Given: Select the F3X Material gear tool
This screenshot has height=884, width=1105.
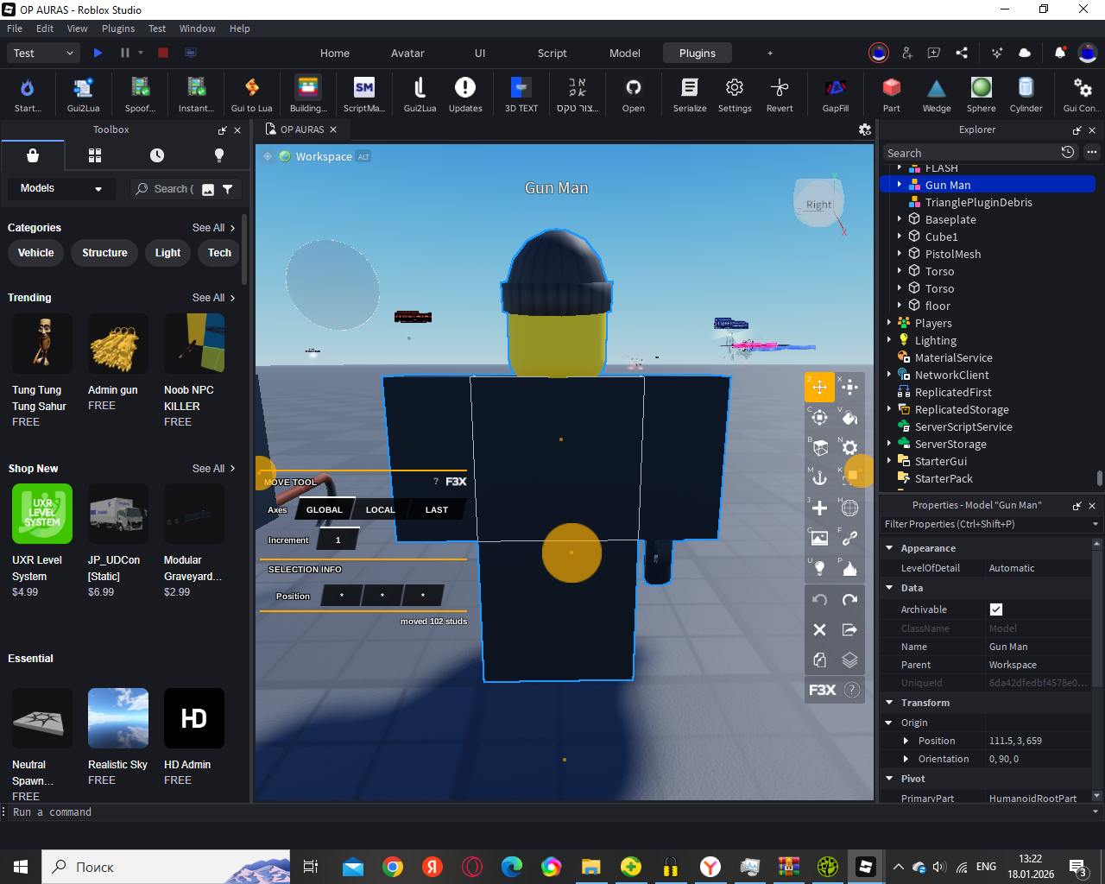Looking at the screenshot, I should pyautogui.click(x=849, y=447).
